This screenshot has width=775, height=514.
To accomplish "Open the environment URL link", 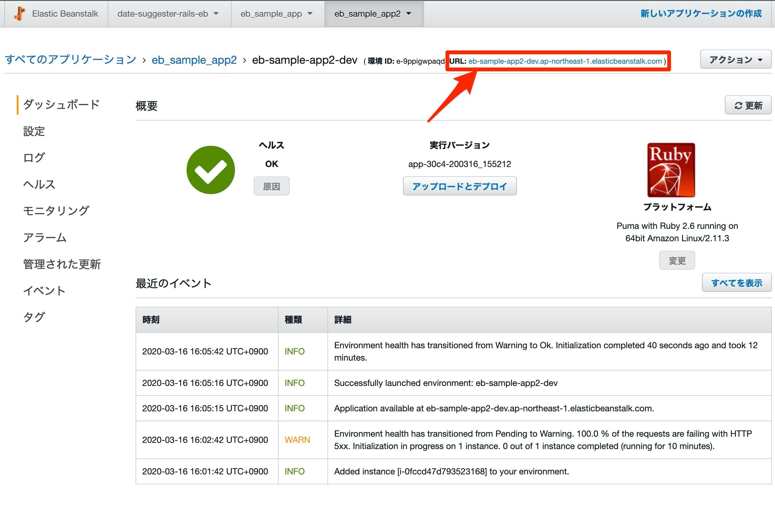I will 565,61.
